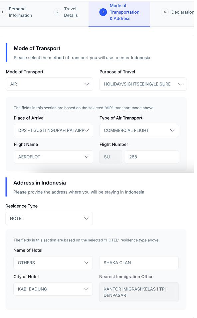Switch to Travel Details step
The height and width of the screenshot is (318, 197).
71,12
